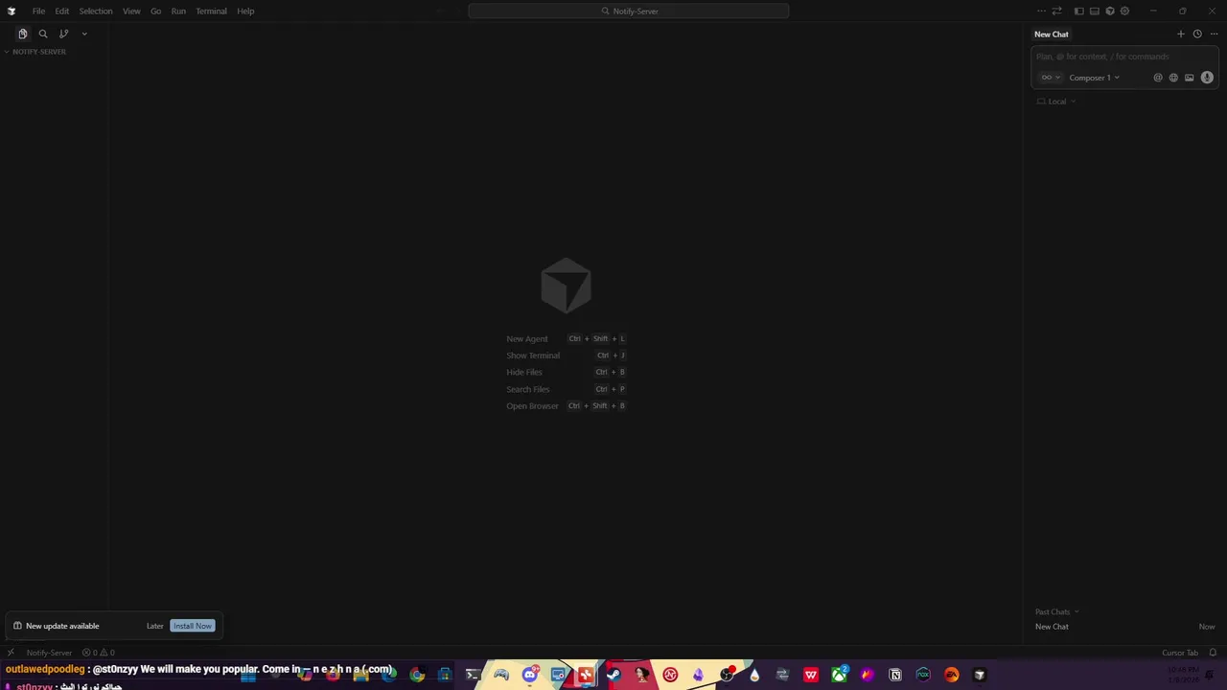Show chat history clock icon
The image size is (1227, 690).
pyautogui.click(x=1197, y=34)
